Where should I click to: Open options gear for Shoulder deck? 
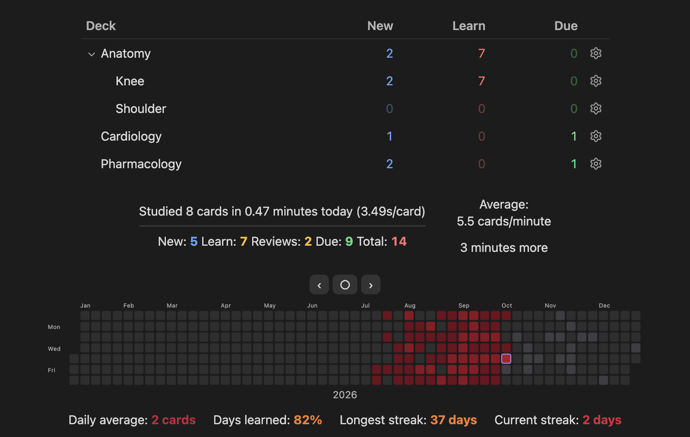point(596,109)
